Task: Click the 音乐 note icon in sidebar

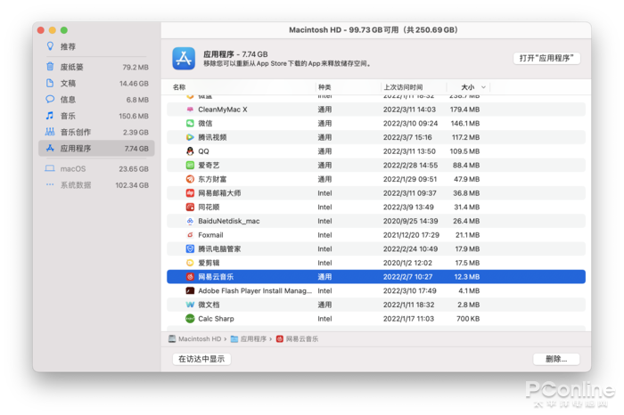Action: [50, 115]
